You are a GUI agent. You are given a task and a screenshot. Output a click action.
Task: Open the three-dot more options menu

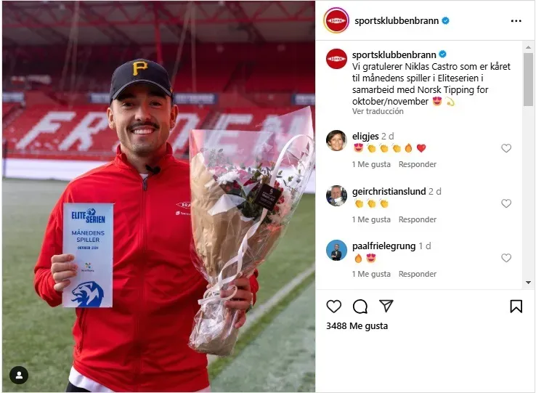click(x=516, y=21)
